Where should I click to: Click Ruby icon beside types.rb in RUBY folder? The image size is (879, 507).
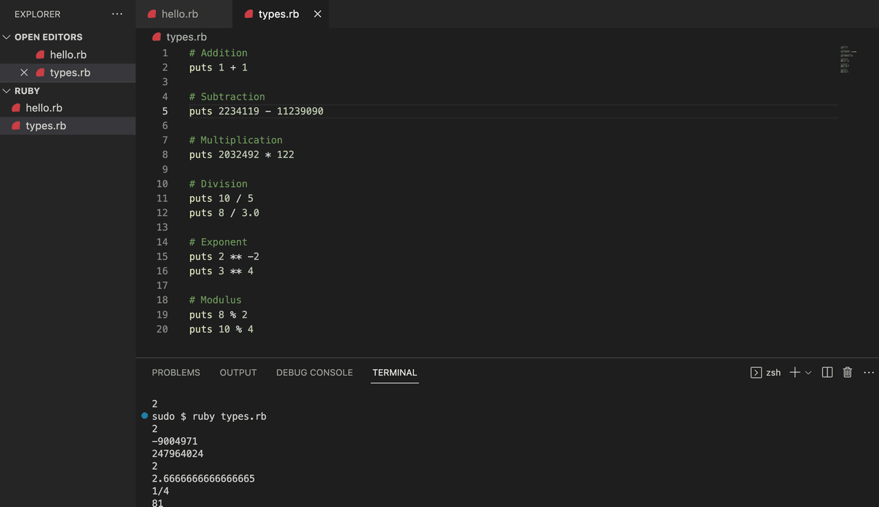(x=16, y=126)
